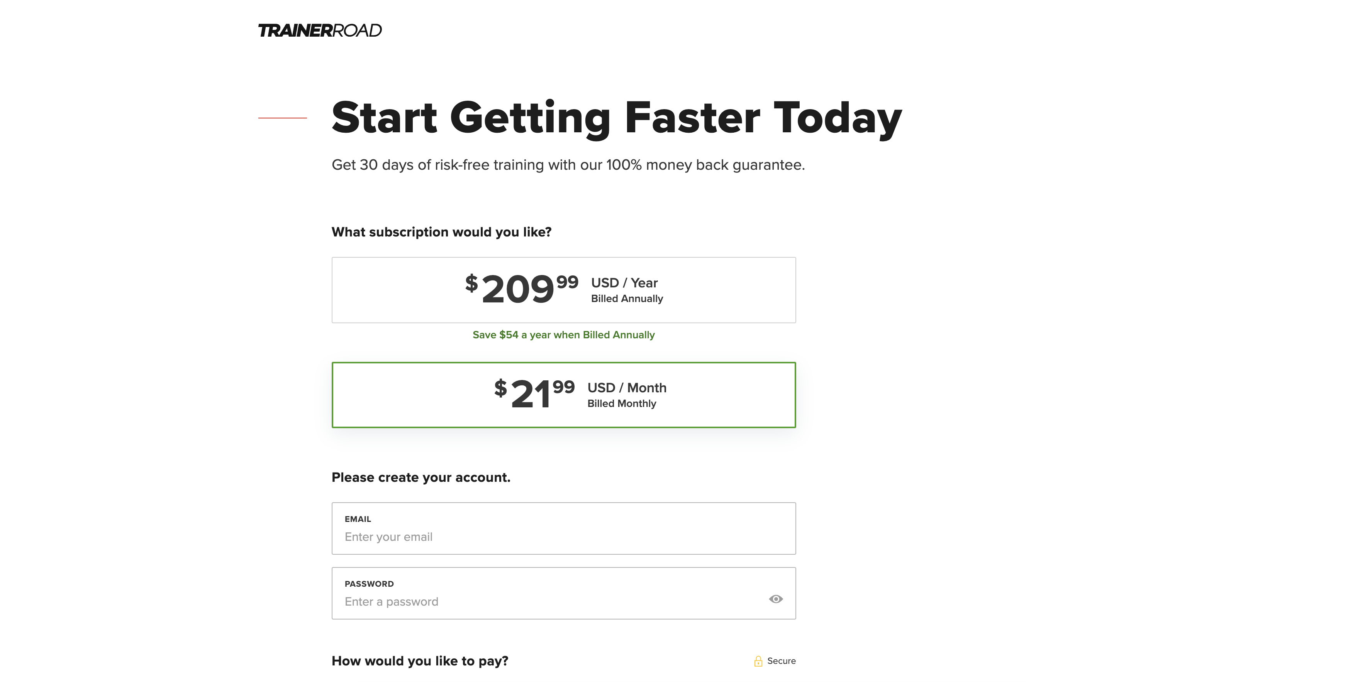Show password using the eye icon
This screenshot has width=1370, height=682.
pyautogui.click(x=775, y=599)
